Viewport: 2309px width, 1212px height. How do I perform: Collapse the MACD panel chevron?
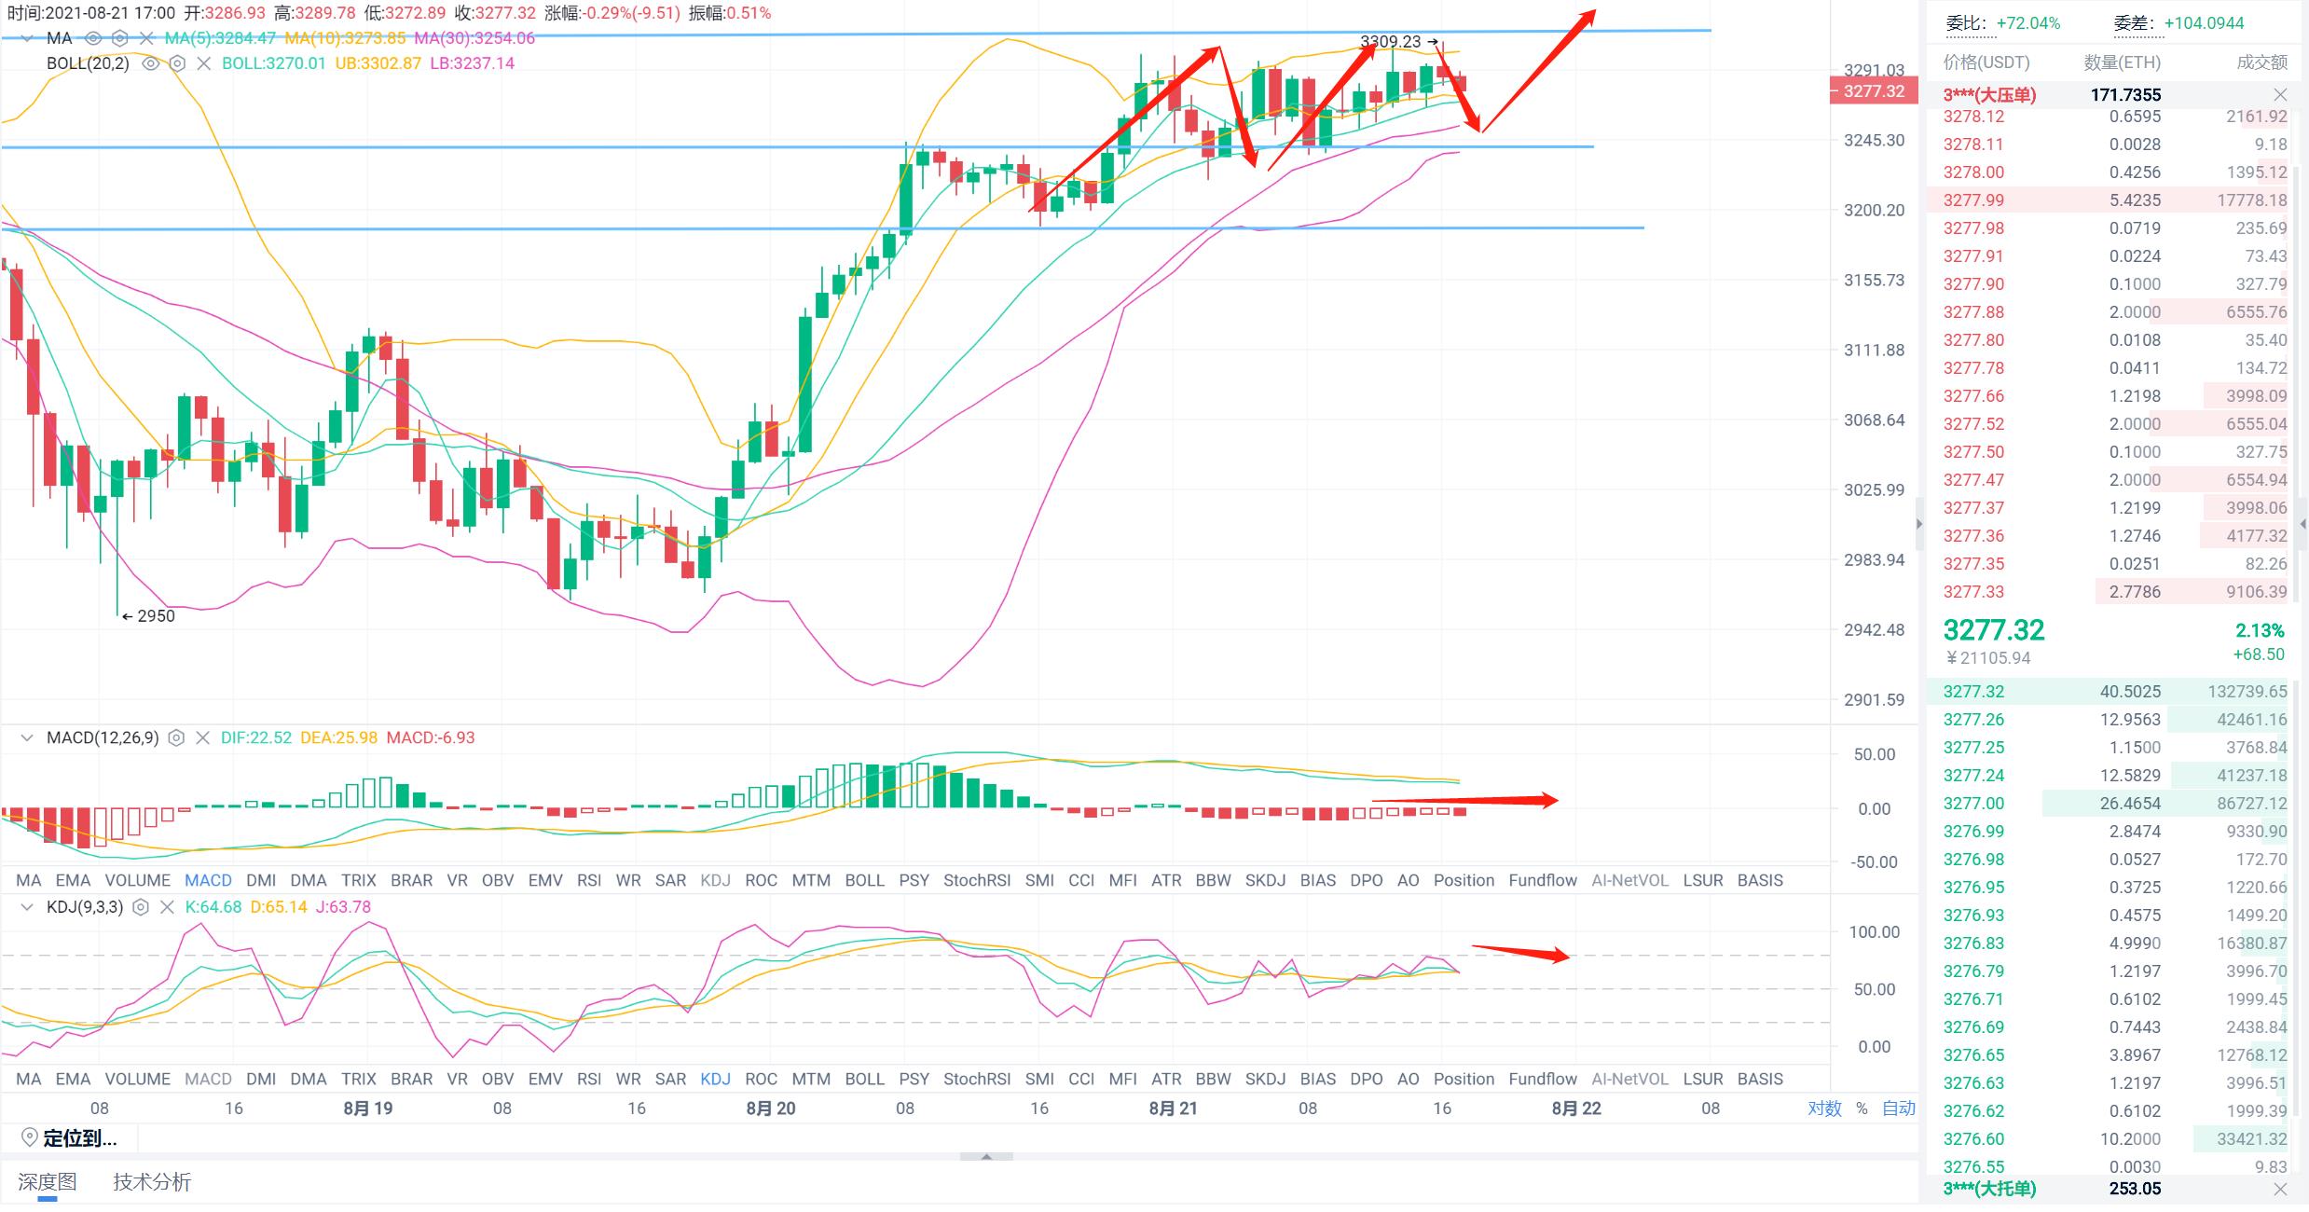click(27, 737)
